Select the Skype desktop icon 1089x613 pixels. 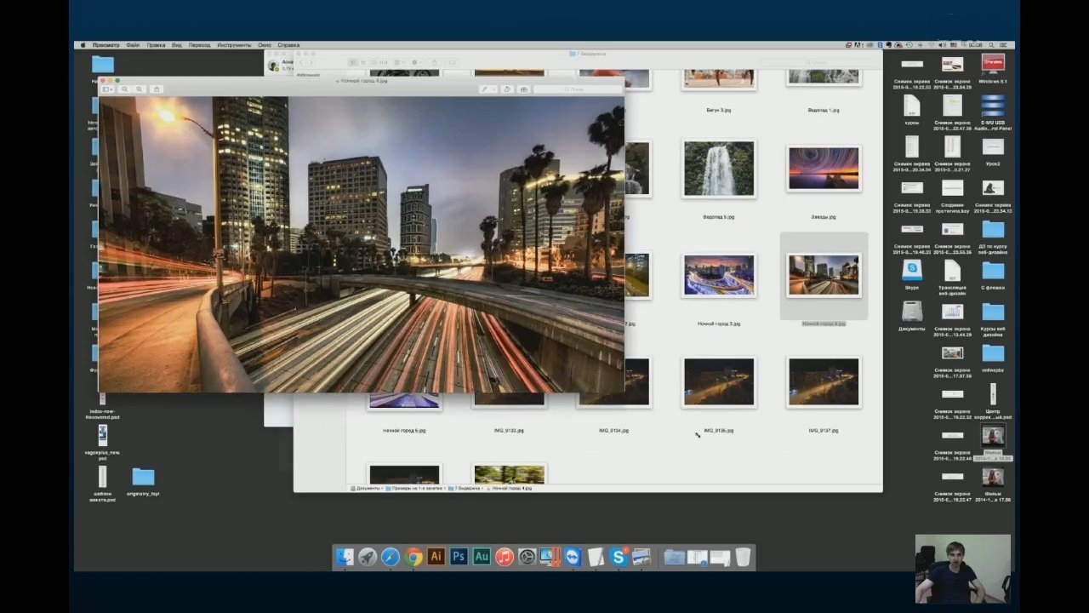point(912,270)
